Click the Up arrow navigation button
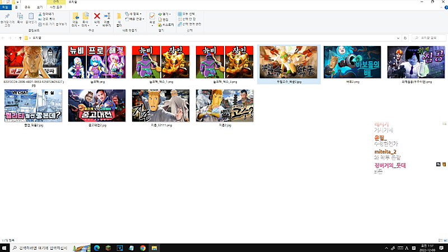This screenshot has height=252, width=448. [x=20, y=38]
